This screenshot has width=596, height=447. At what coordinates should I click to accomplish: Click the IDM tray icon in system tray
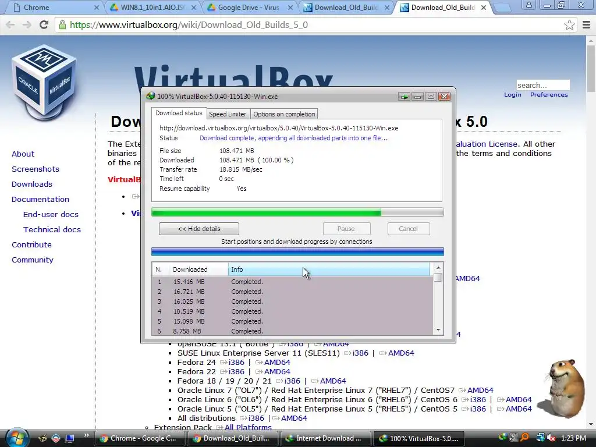(x=503, y=438)
